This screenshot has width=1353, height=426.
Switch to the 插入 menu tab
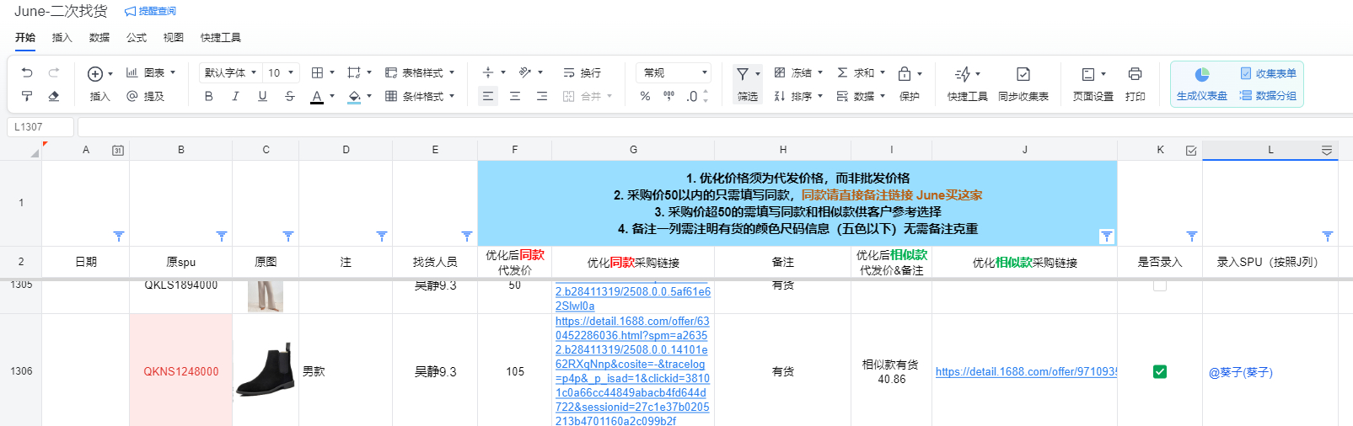(62, 38)
